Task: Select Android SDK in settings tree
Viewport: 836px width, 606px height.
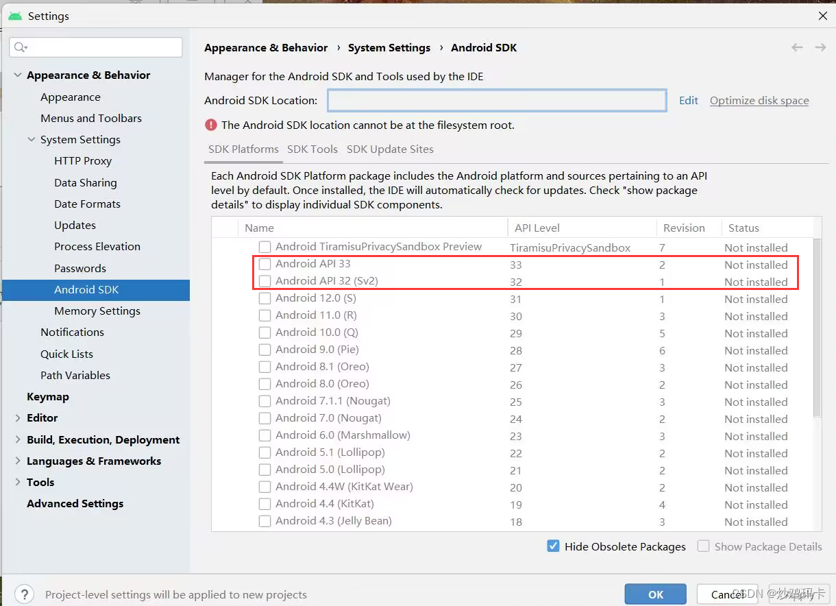Action: click(x=96, y=289)
